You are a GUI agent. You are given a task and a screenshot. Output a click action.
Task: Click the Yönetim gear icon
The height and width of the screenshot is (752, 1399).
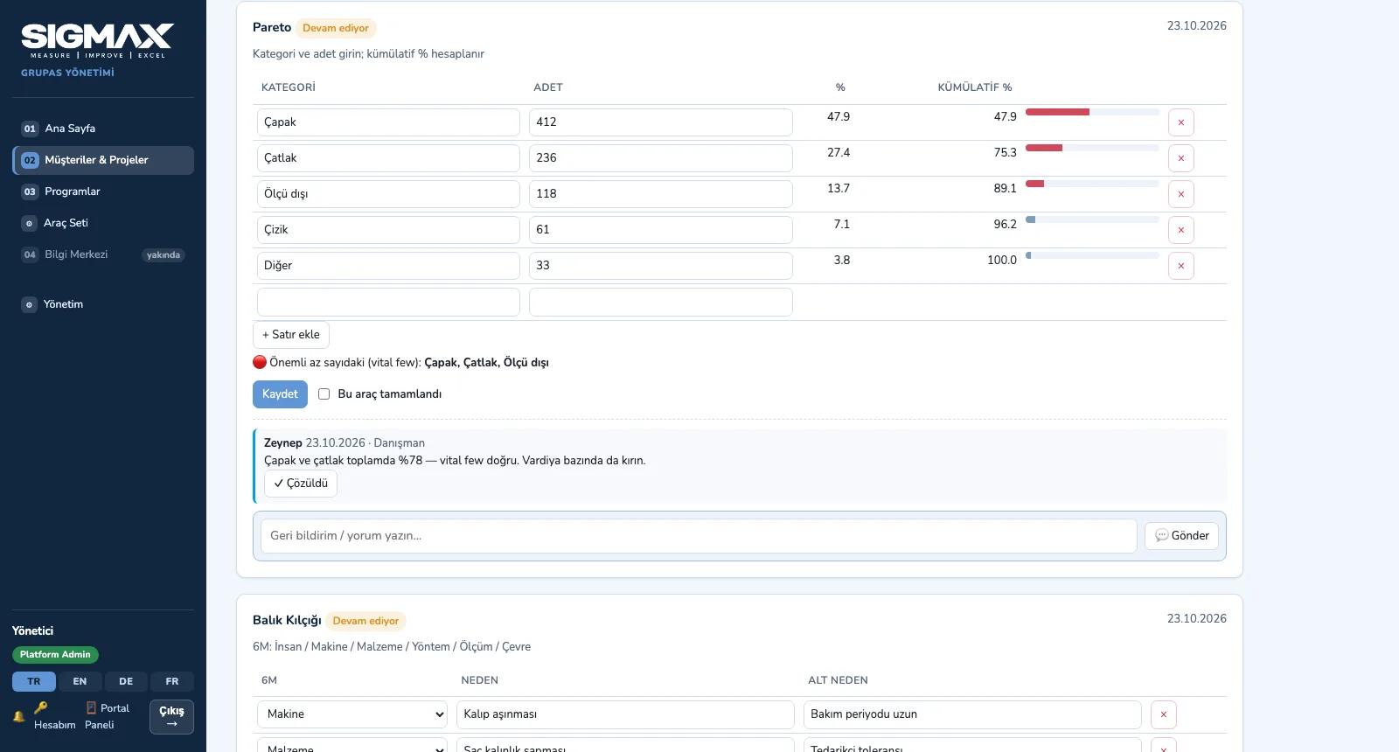(29, 304)
